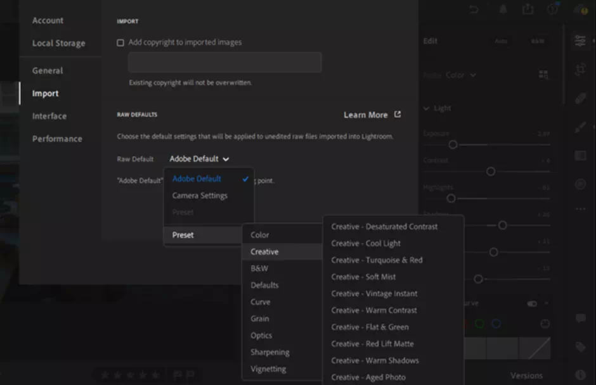Expand the Profile Color dropdown

pyautogui.click(x=461, y=75)
